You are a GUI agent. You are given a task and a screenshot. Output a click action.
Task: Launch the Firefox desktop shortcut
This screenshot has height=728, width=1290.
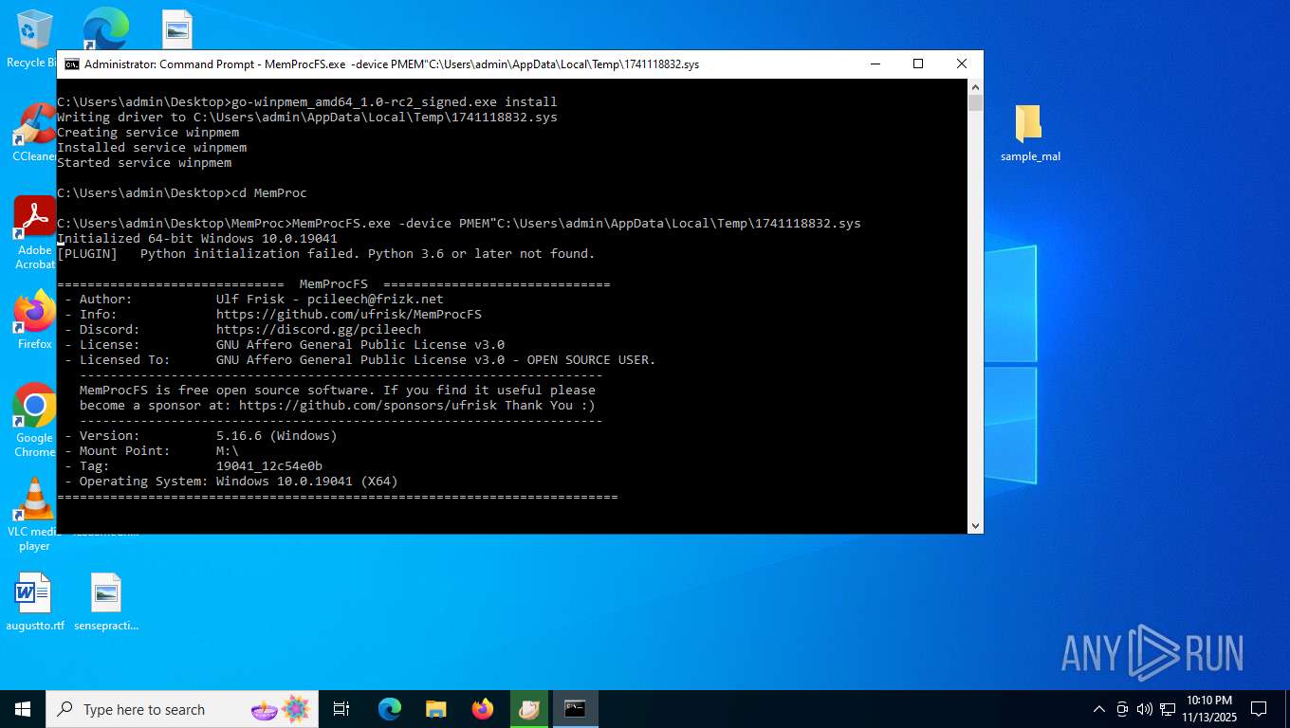(34, 319)
